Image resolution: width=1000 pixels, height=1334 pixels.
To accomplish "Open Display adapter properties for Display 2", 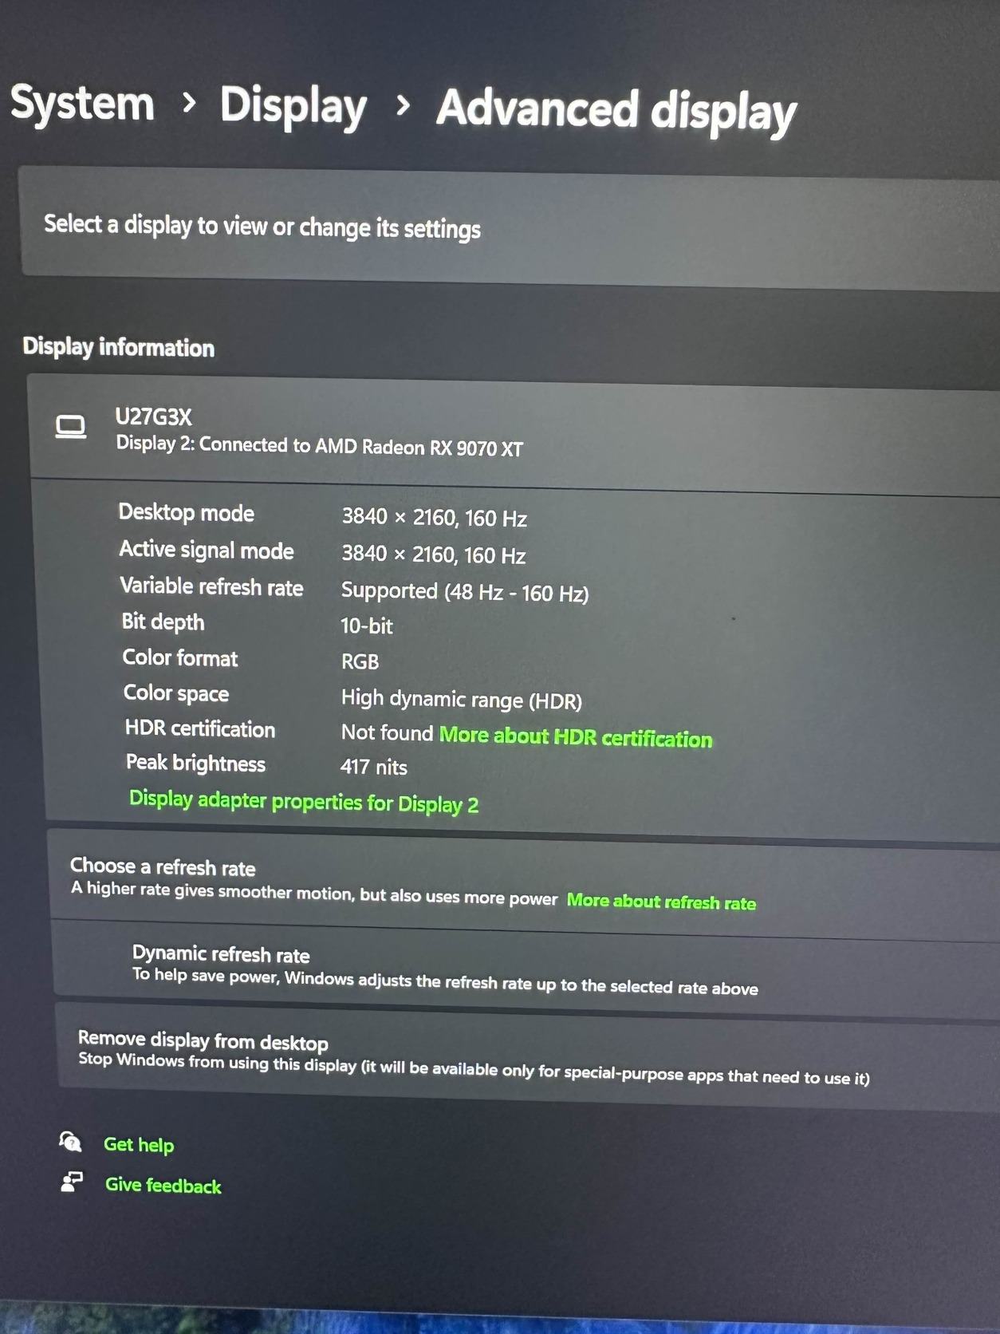I will [304, 802].
